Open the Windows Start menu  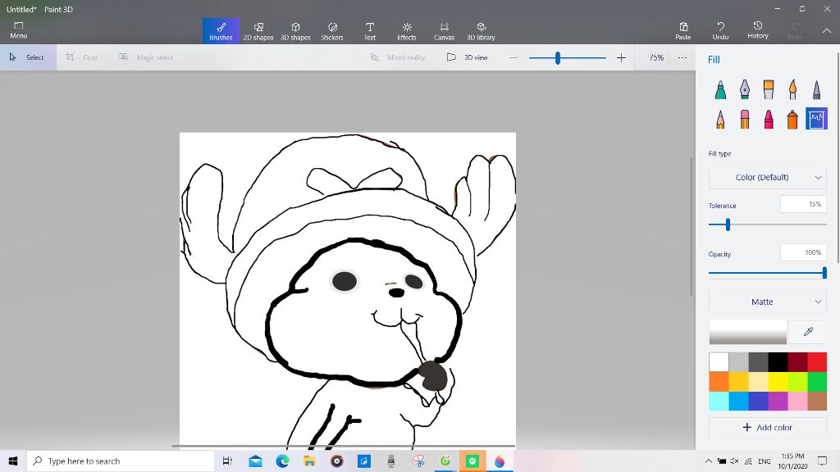(13, 461)
